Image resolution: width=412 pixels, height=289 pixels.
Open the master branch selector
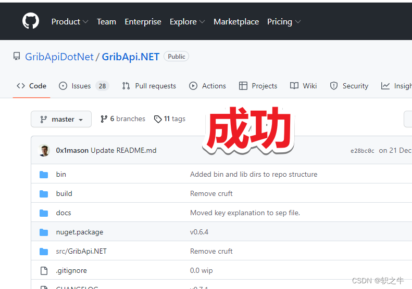pyautogui.click(x=61, y=119)
